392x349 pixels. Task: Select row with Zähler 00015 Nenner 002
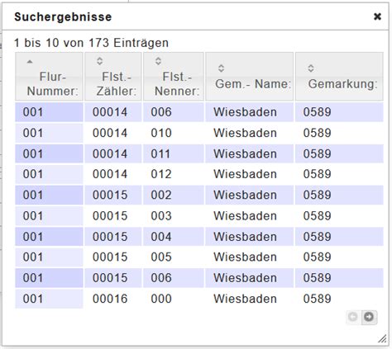pos(199,195)
